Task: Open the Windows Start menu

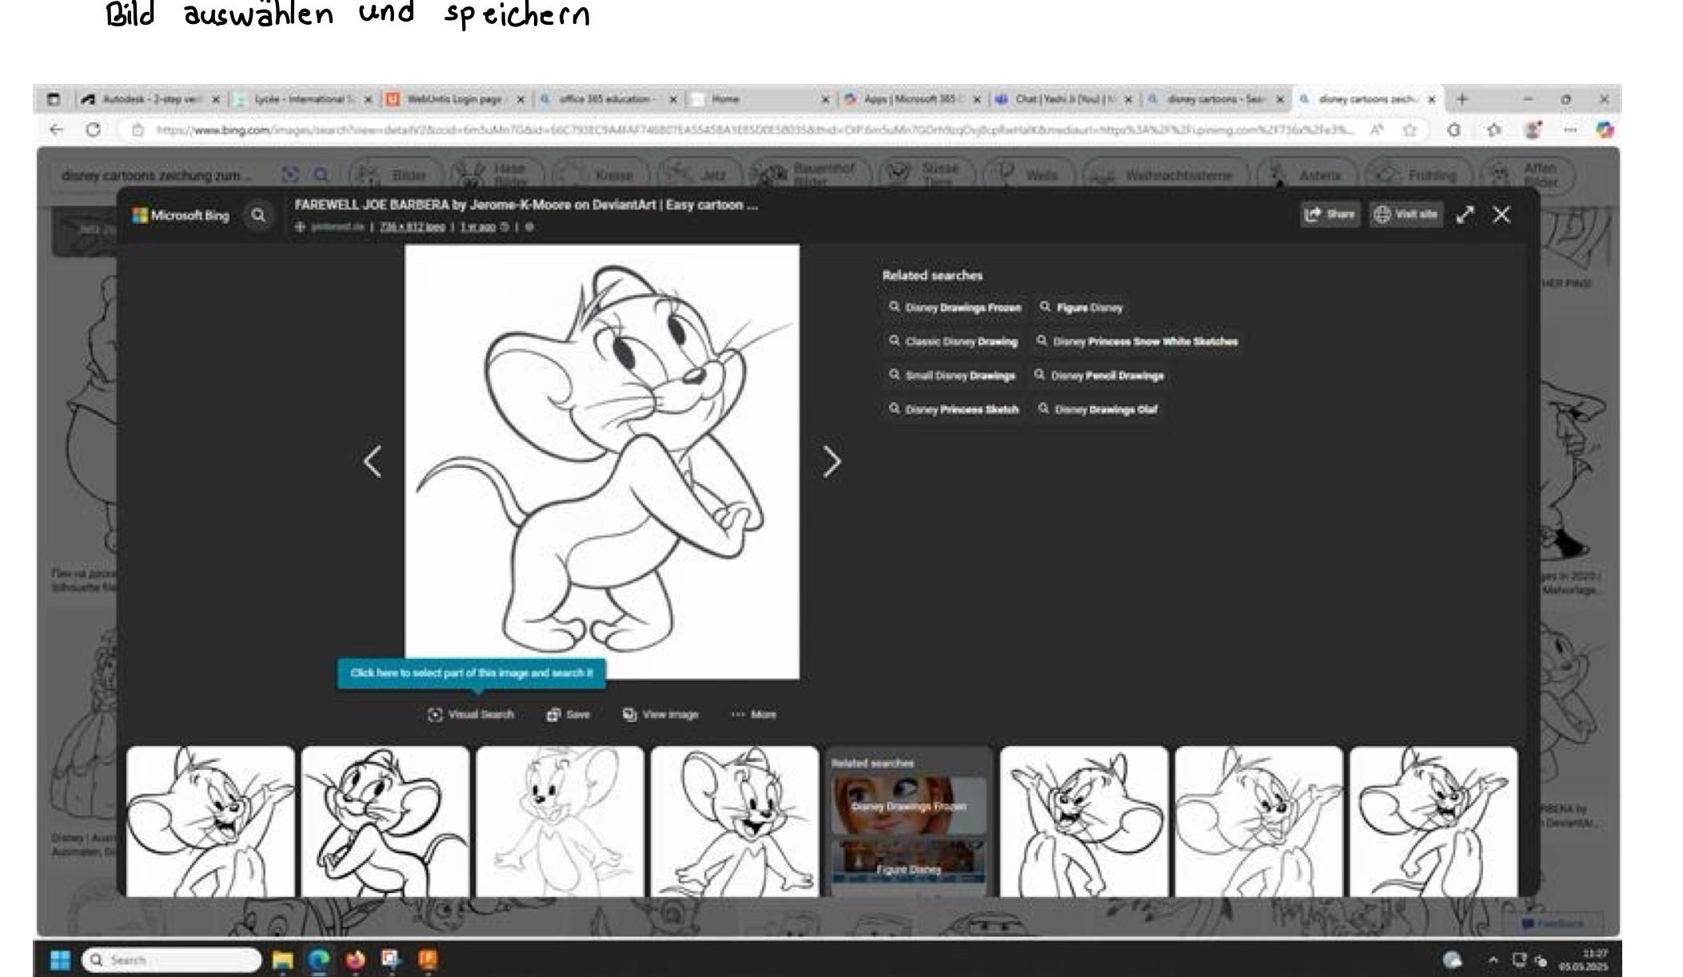Action: pos(60,959)
